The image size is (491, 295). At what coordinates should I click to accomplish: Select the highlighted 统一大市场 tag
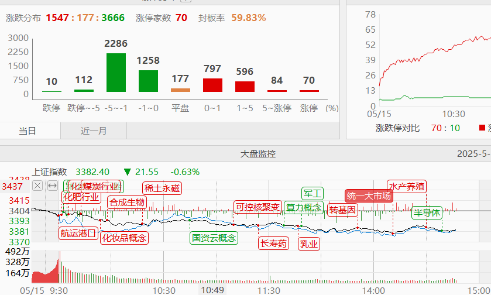tap(369, 195)
